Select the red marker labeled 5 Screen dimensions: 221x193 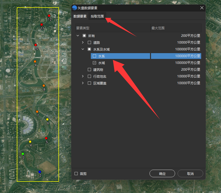(x=46, y=138)
